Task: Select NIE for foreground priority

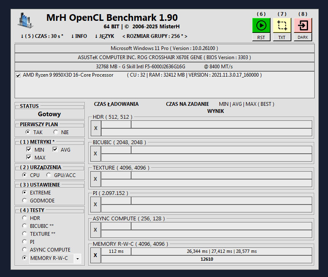Action: pyautogui.click(x=56, y=132)
